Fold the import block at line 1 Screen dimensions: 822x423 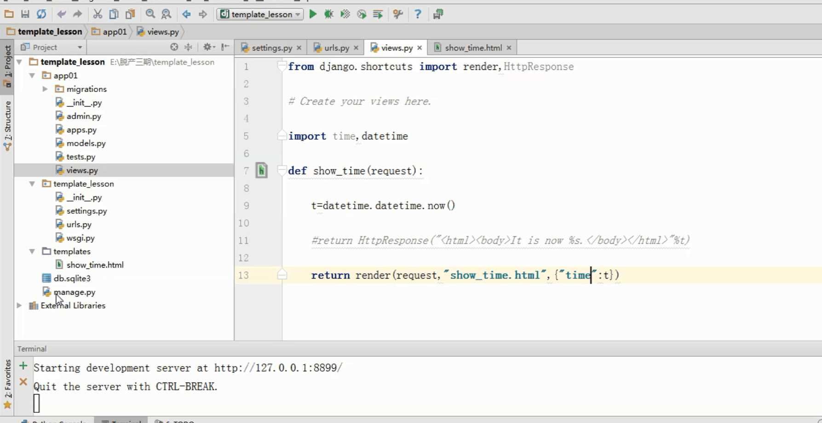(x=282, y=66)
